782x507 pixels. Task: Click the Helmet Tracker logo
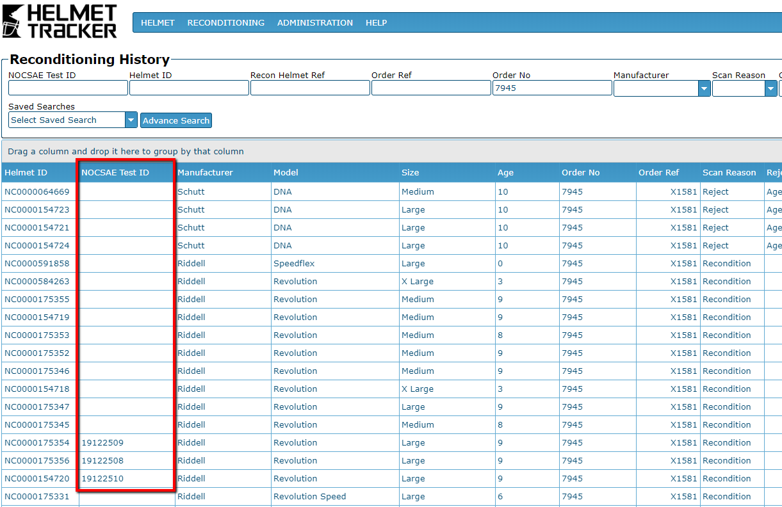pyautogui.click(x=60, y=22)
